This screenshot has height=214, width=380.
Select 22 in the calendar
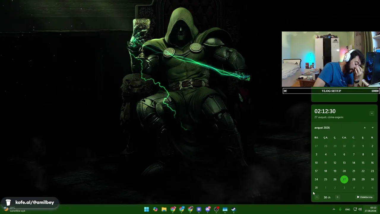click(x=363, y=171)
